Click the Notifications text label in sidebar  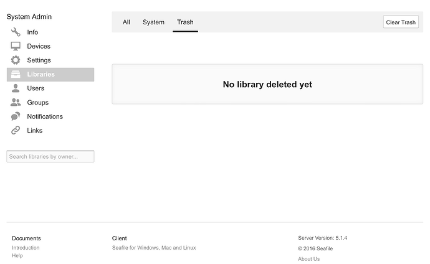click(45, 116)
